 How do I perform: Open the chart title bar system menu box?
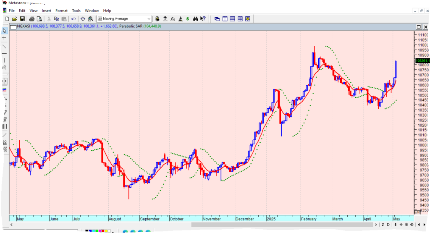point(13,26)
